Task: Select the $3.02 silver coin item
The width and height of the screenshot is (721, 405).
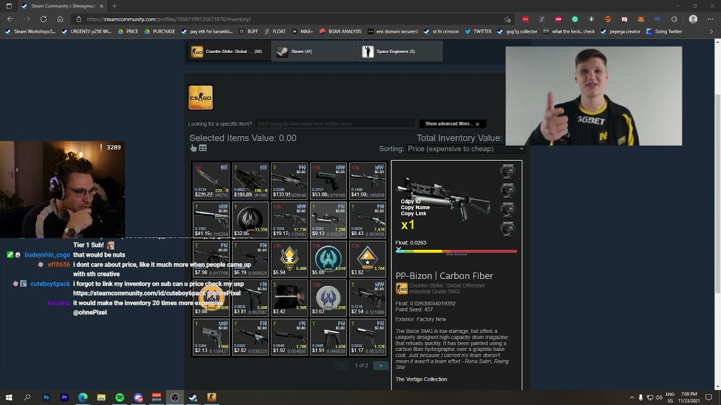Action: click(328, 298)
